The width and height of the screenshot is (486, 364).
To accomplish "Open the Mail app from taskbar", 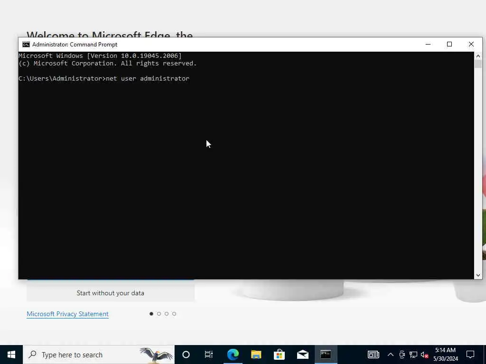I will [302, 355].
